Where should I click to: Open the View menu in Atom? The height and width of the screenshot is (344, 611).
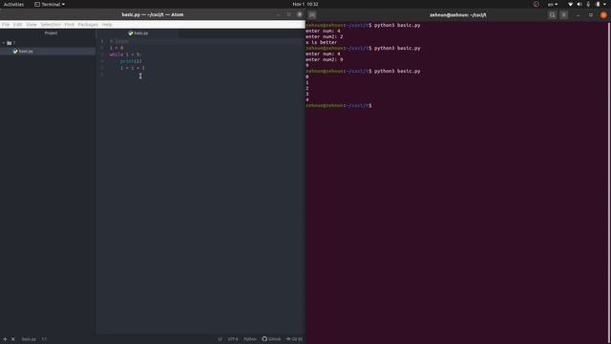click(x=32, y=25)
